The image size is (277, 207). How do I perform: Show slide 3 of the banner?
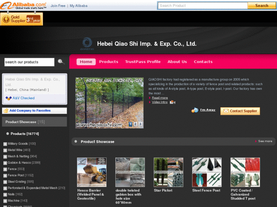[140, 124]
